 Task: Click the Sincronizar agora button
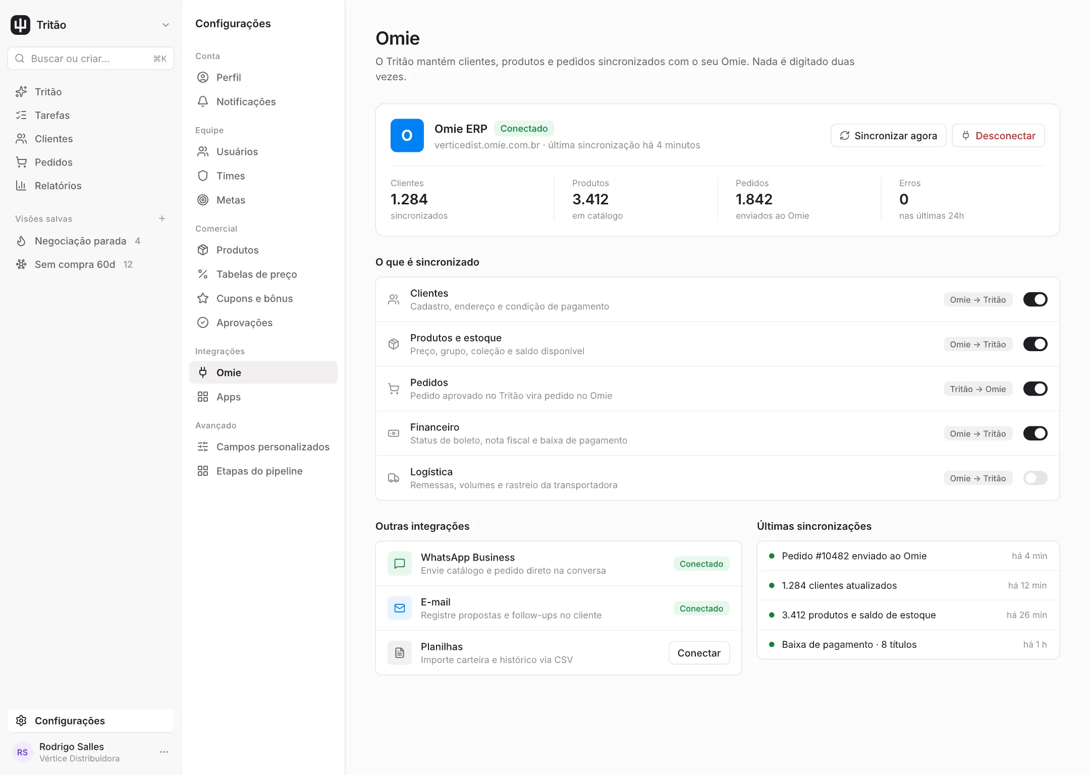click(x=888, y=135)
